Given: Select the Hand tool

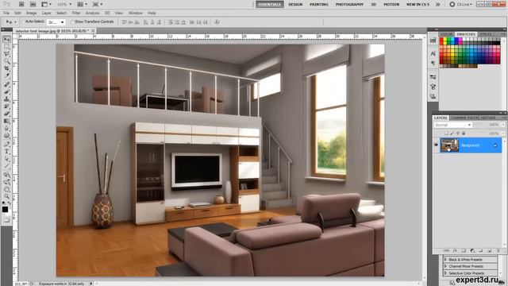Looking at the screenshot, I should pos(6,189).
